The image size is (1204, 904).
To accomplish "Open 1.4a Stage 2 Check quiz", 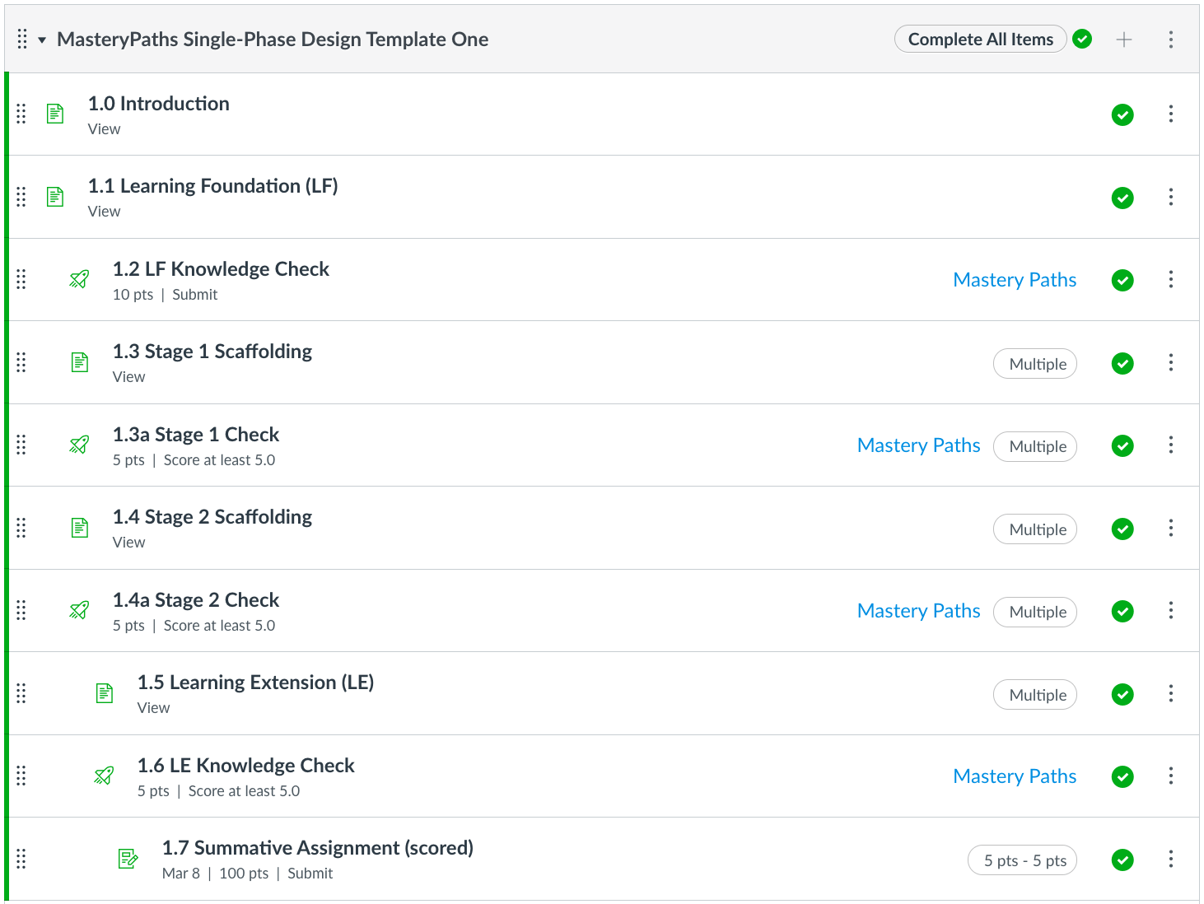I will point(196,600).
